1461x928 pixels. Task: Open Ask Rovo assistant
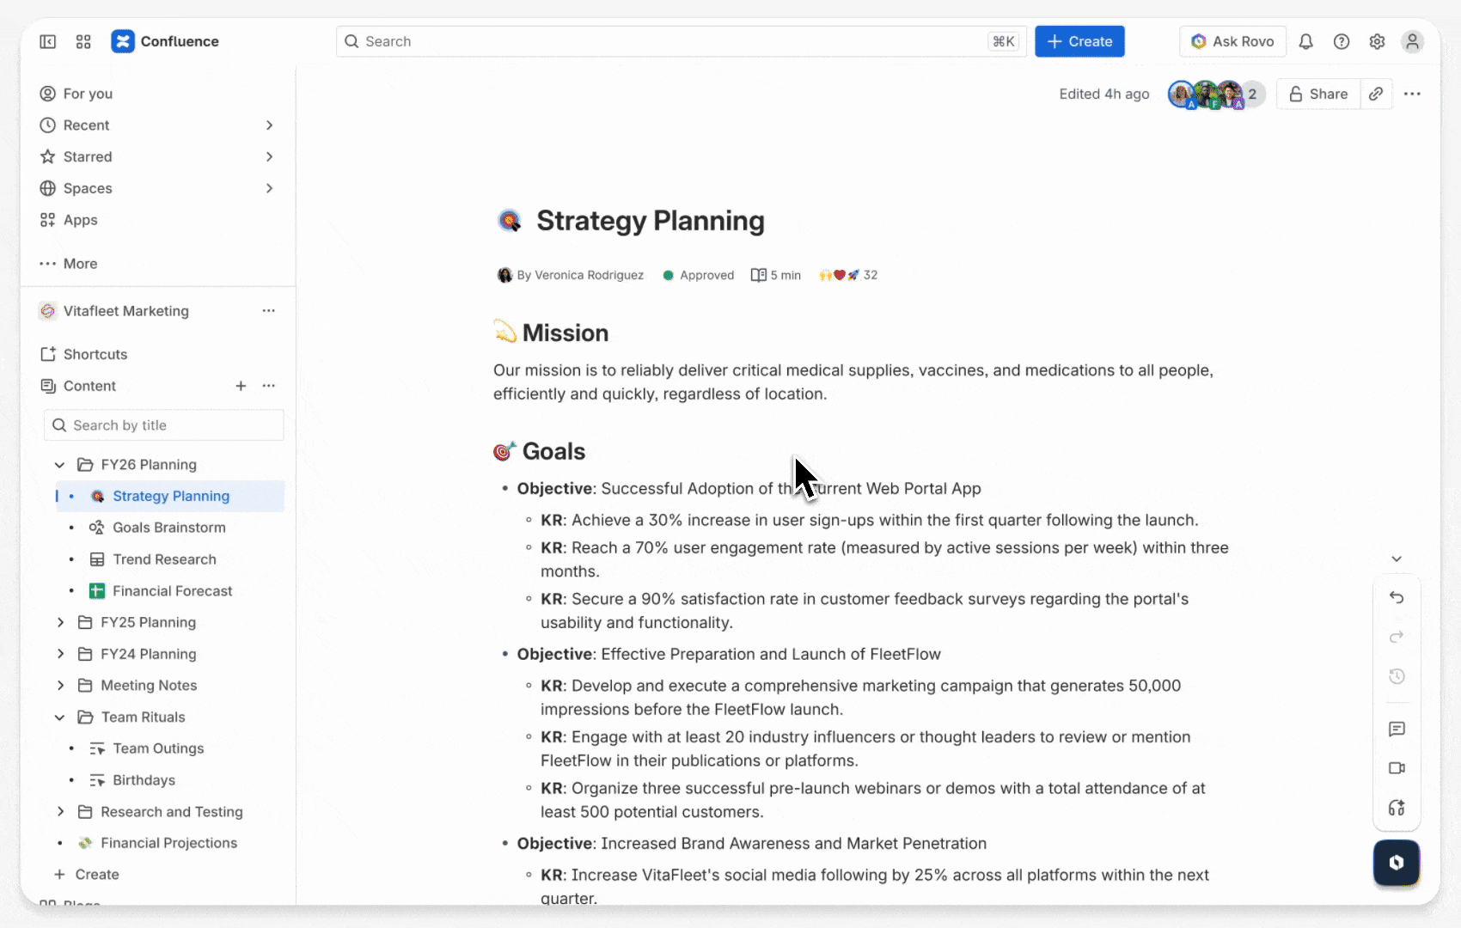coord(1232,41)
